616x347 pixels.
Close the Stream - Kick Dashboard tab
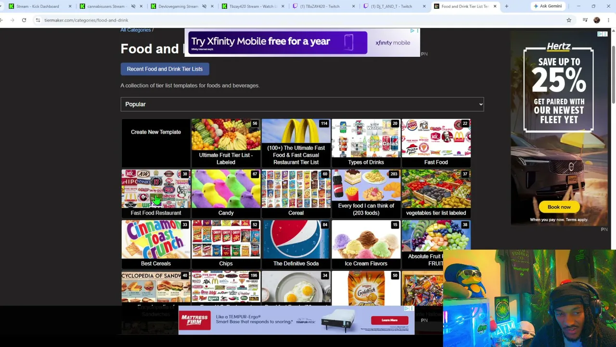pos(70,6)
